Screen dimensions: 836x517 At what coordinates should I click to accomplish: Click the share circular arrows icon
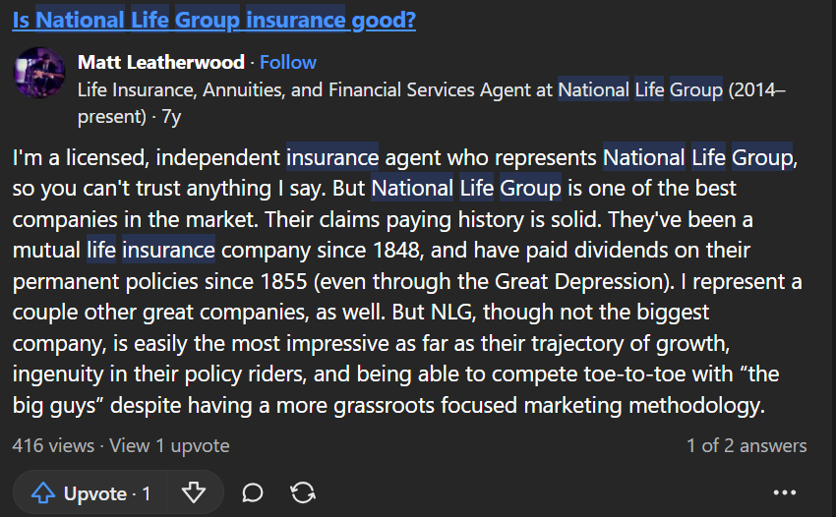pyautogui.click(x=303, y=493)
